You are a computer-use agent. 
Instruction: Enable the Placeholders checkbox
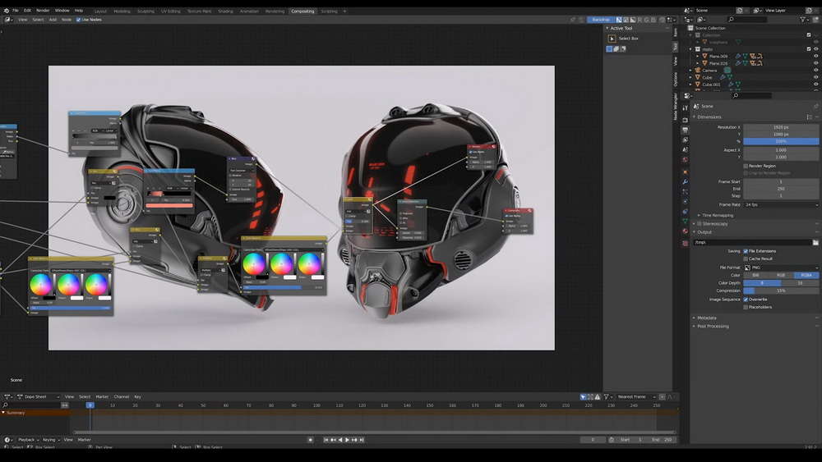point(746,307)
